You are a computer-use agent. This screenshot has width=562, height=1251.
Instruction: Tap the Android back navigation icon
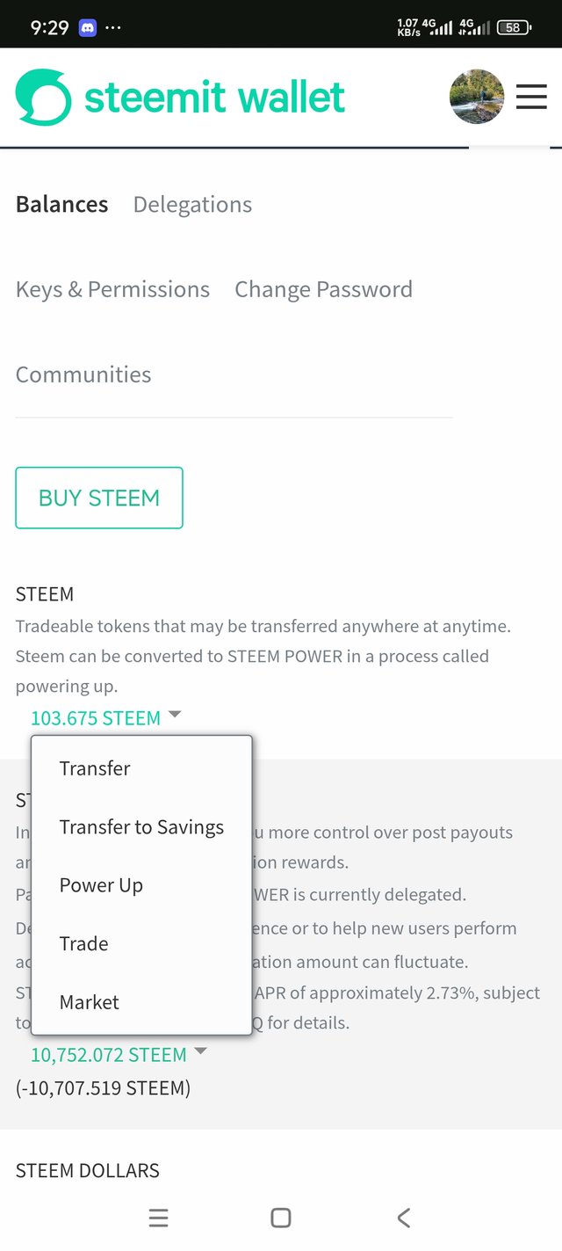point(403,1218)
